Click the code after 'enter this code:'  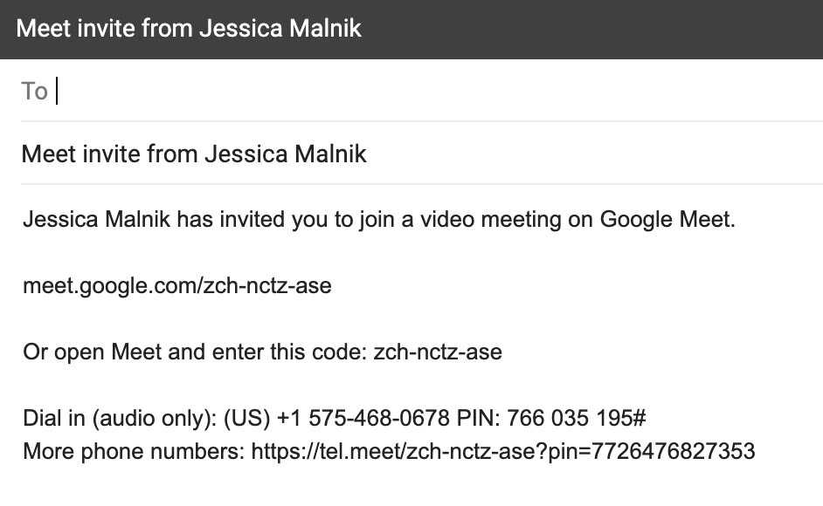pos(437,352)
